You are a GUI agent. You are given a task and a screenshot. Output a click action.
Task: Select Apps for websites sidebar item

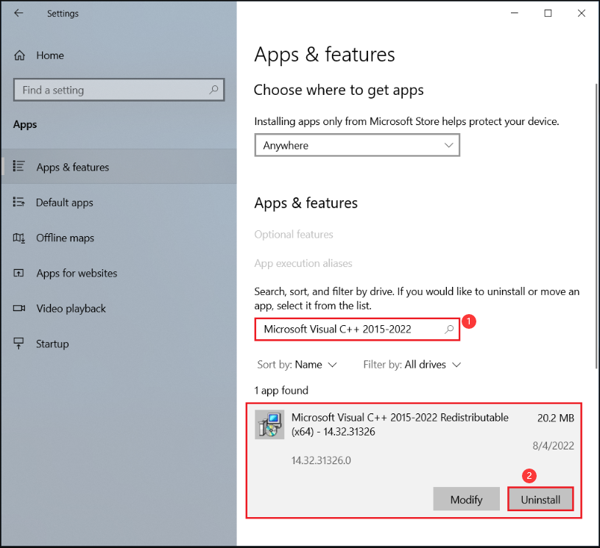pos(77,273)
